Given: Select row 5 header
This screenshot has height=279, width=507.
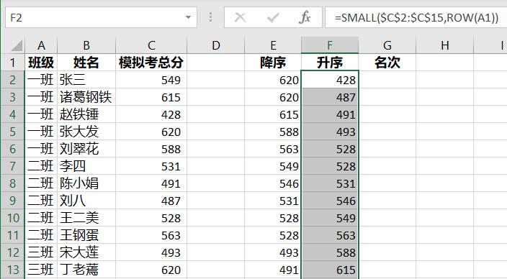Looking at the screenshot, I should pyautogui.click(x=13, y=132).
